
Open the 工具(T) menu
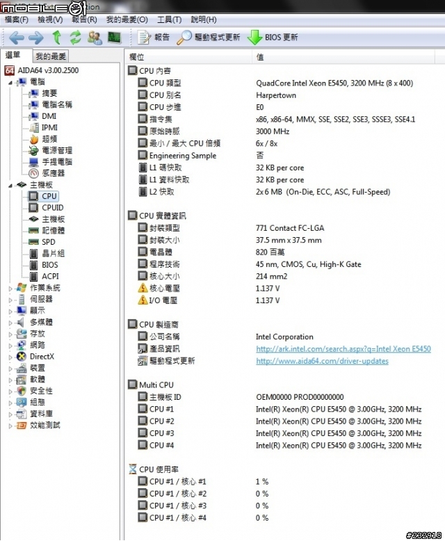(x=170, y=19)
